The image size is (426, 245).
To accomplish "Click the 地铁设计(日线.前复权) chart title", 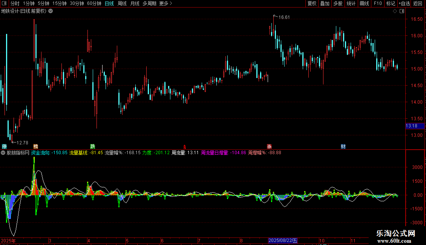I will pos(24,11).
